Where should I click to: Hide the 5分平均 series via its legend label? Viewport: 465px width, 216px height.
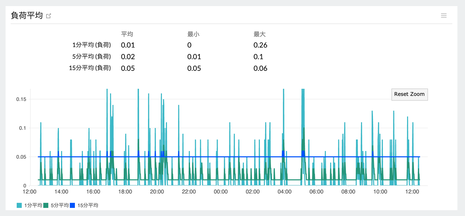tap(60, 205)
